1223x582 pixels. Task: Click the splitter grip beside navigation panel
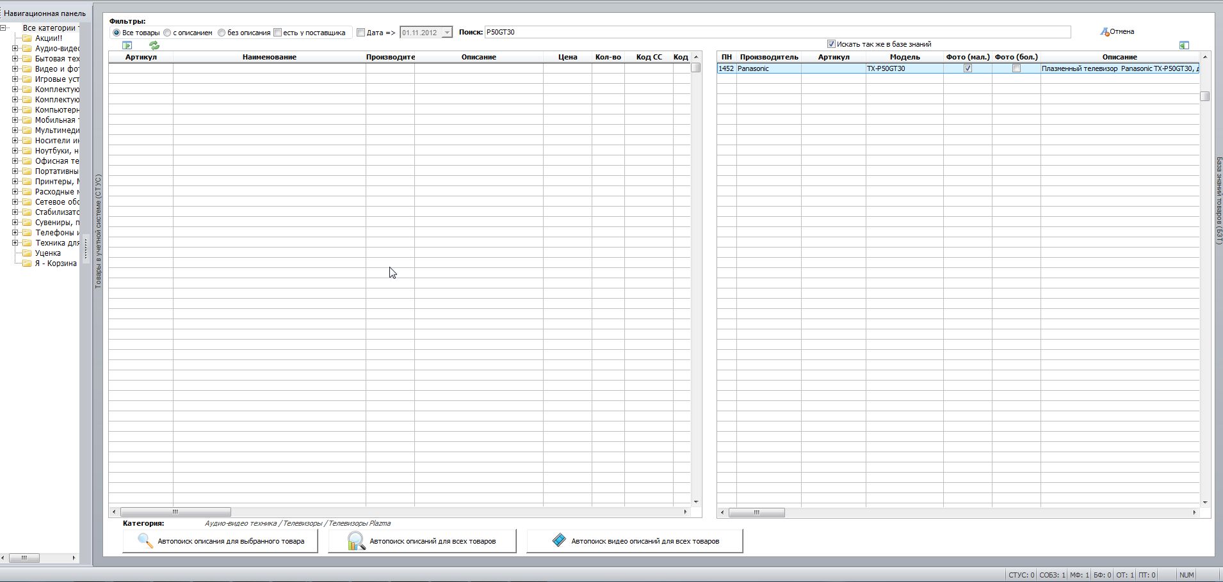tap(86, 249)
